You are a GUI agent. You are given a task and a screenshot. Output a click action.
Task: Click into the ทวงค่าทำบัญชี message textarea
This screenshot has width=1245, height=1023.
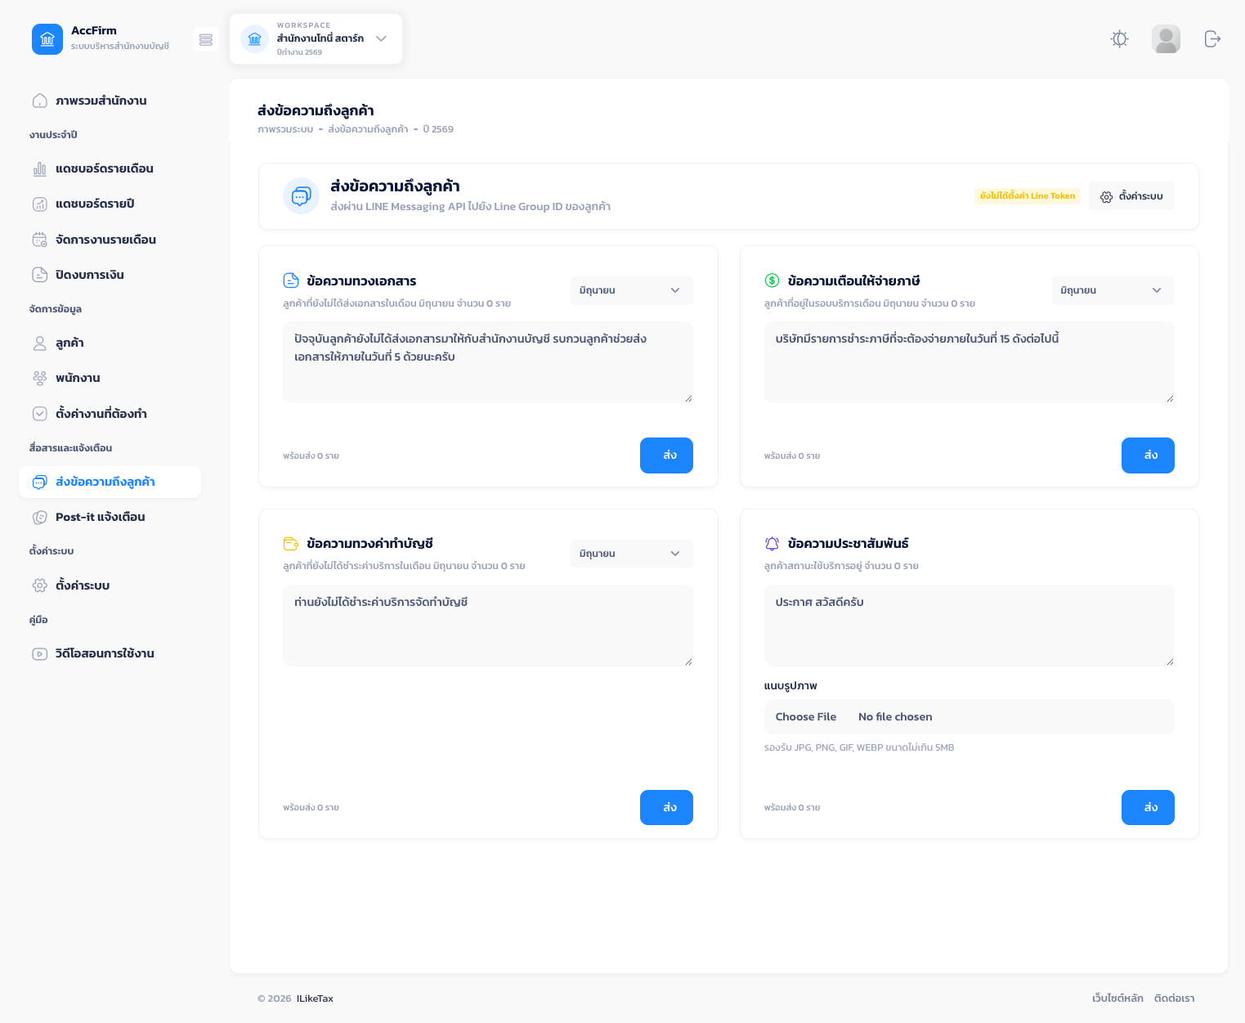(x=488, y=626)
